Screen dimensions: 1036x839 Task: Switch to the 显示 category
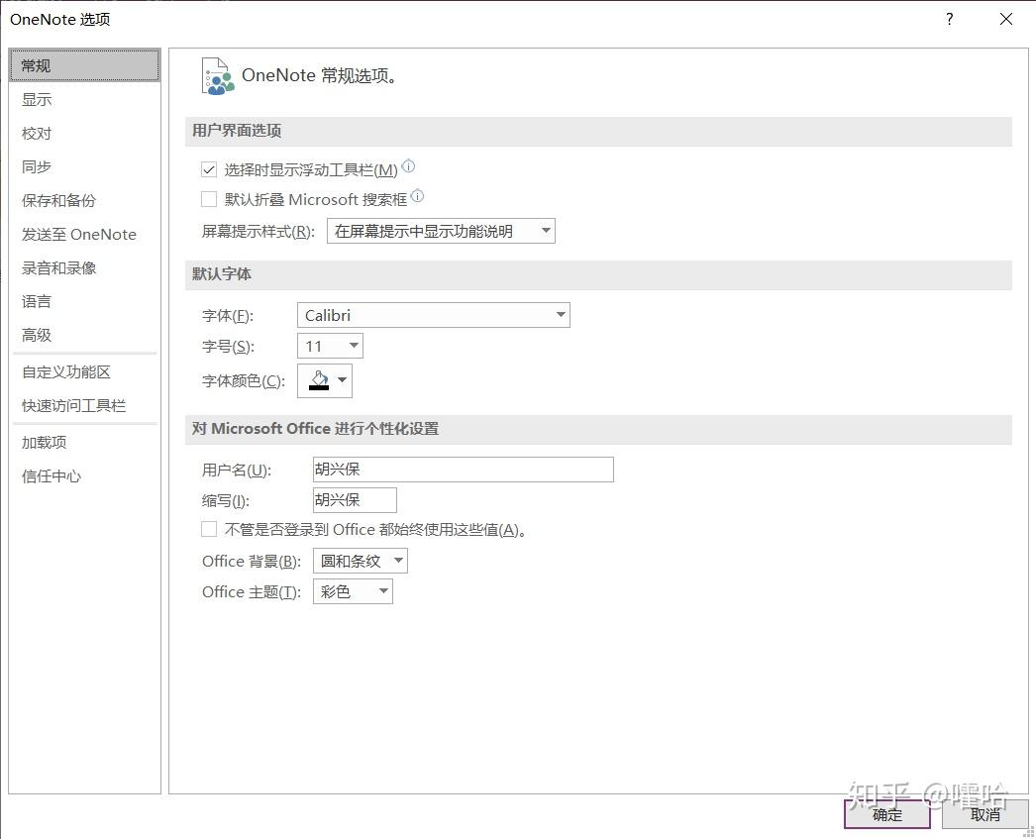point(84,100)
